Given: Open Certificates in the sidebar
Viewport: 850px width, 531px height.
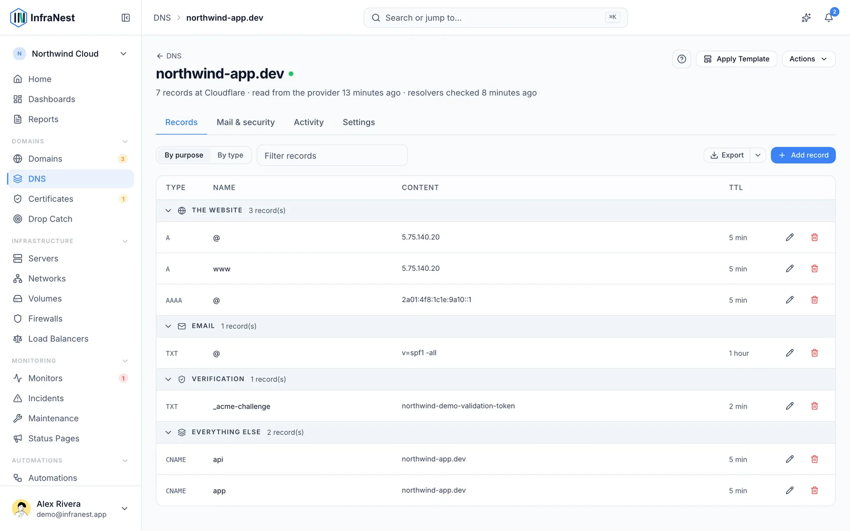Looking at the screenshot, I should tap(70, 199).
